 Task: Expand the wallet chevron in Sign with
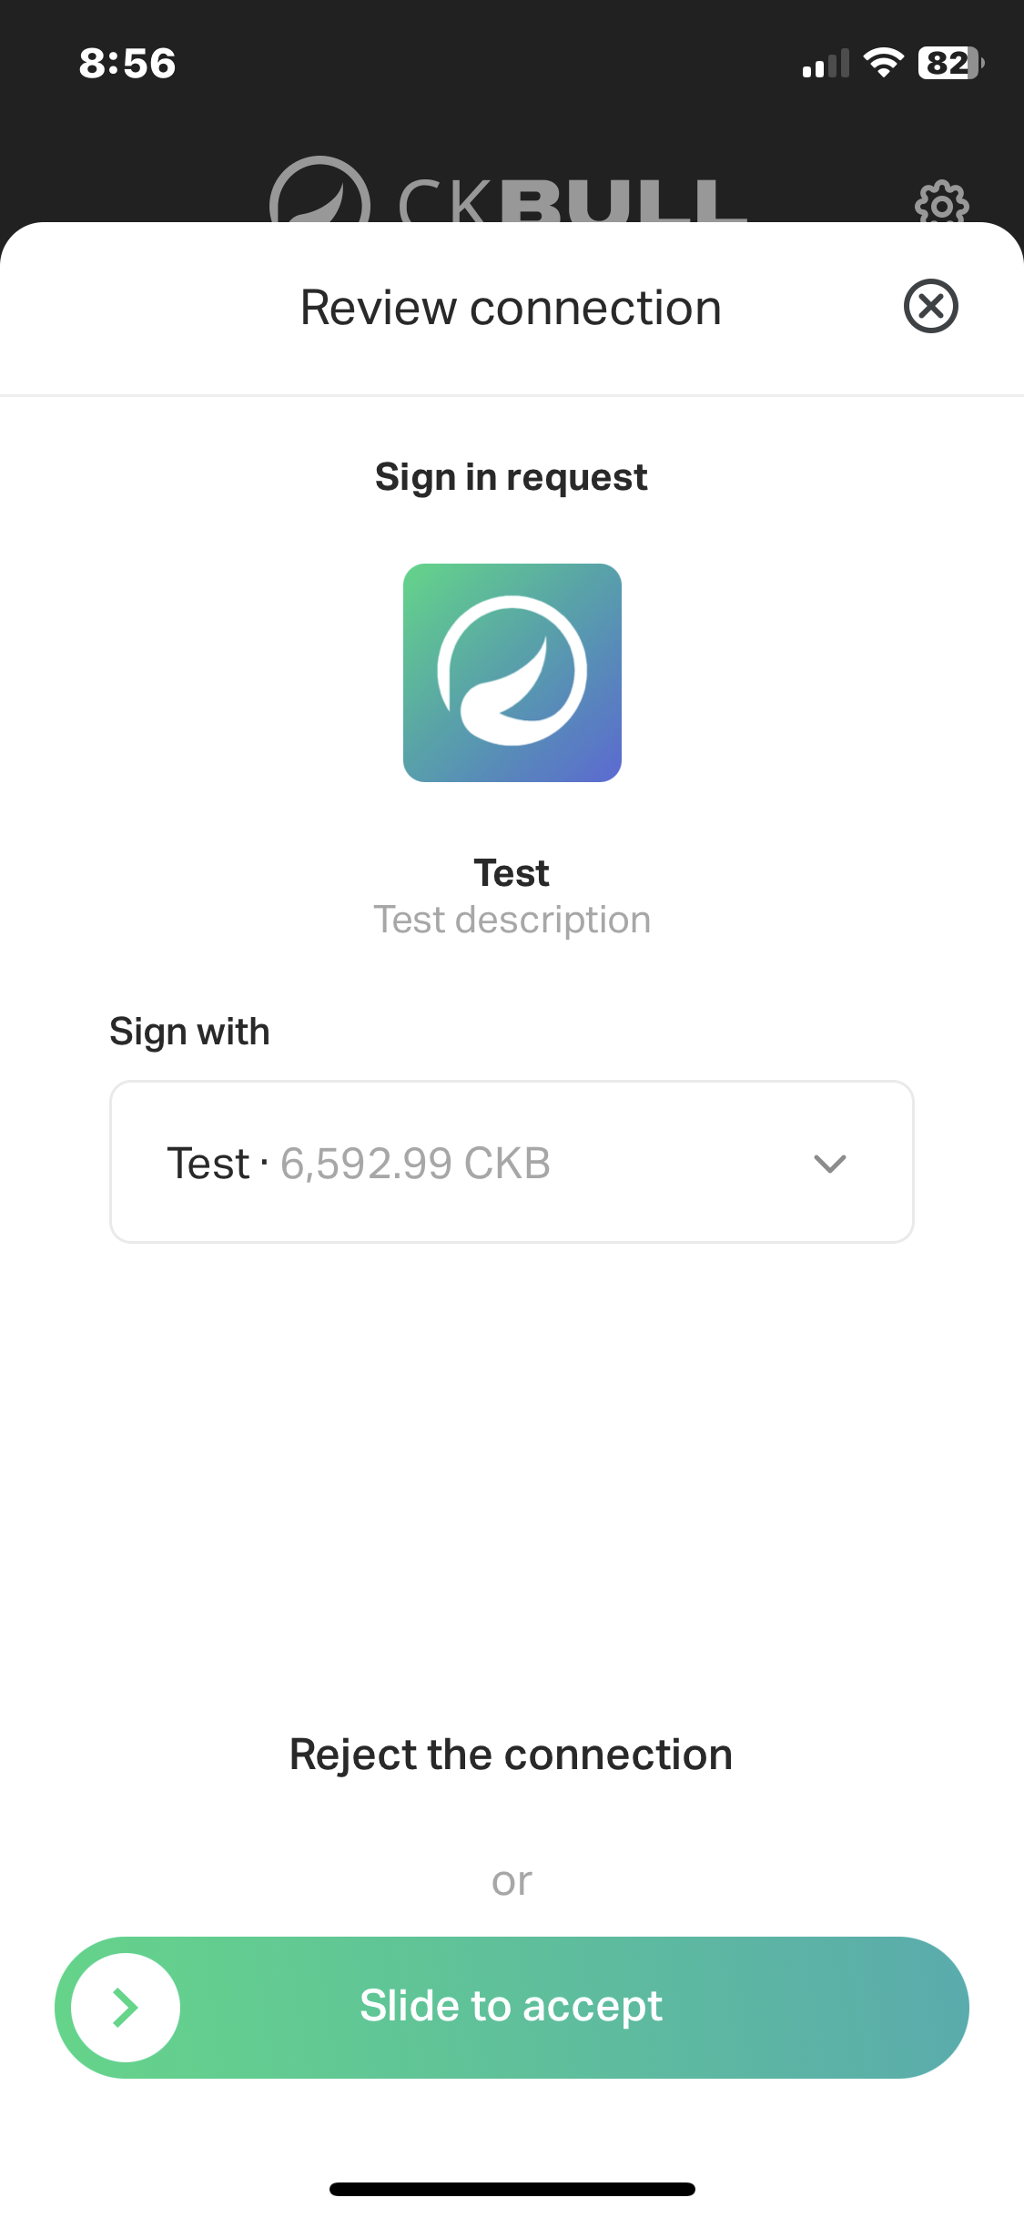[x=829, y=1163]
